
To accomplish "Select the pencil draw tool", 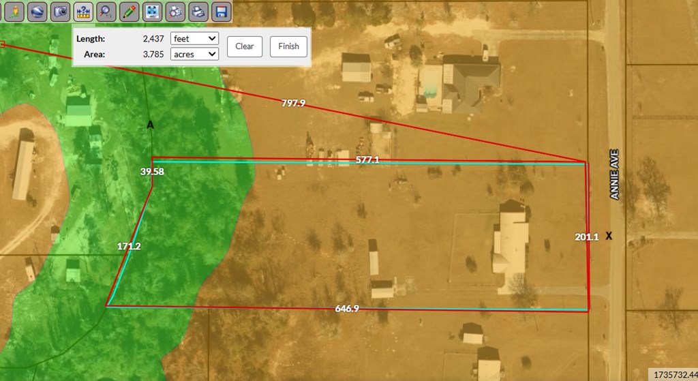I will coord(130,11).
